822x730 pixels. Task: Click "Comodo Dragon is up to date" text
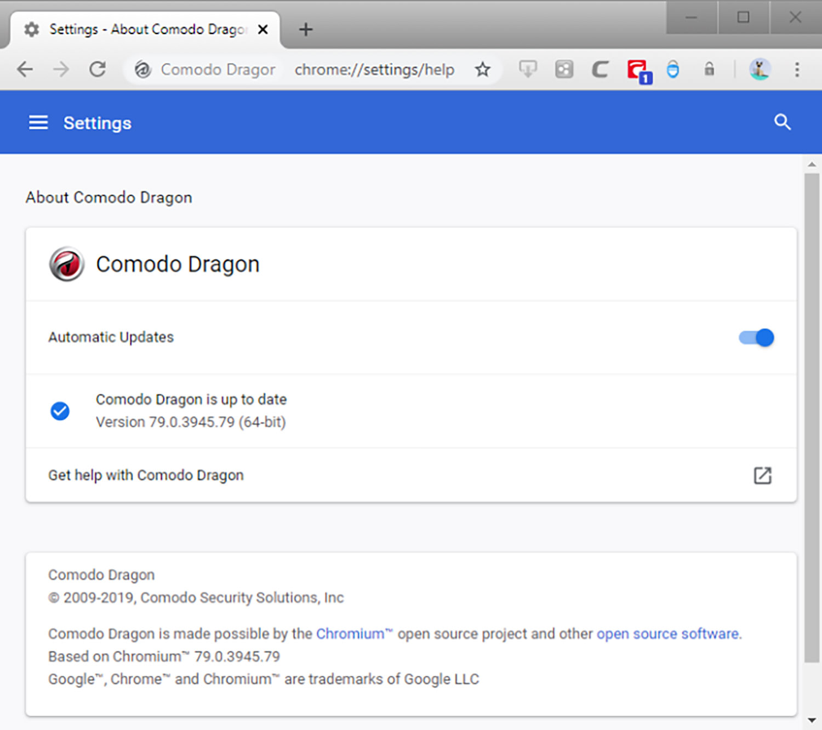click(191, 399)
